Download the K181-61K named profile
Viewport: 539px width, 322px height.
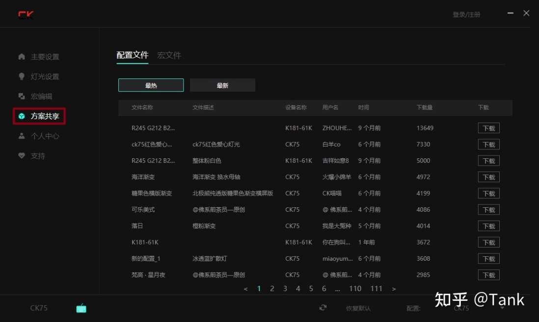[488, 243]
